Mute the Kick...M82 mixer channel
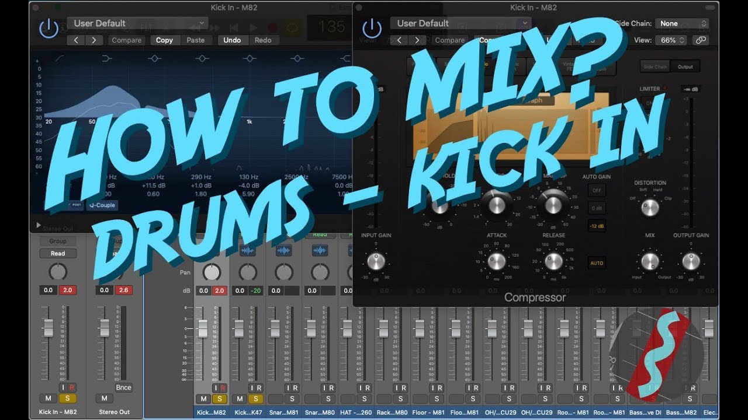748x420 pixels. click(x=203, y=399)
